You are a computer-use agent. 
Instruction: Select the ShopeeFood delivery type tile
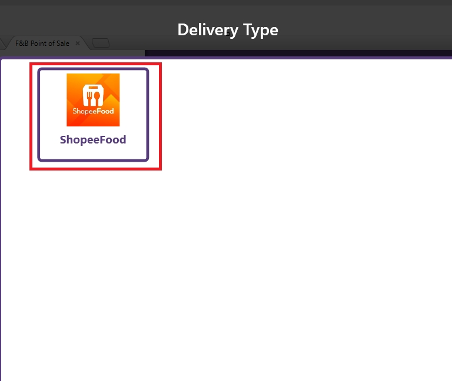point(93,115)
